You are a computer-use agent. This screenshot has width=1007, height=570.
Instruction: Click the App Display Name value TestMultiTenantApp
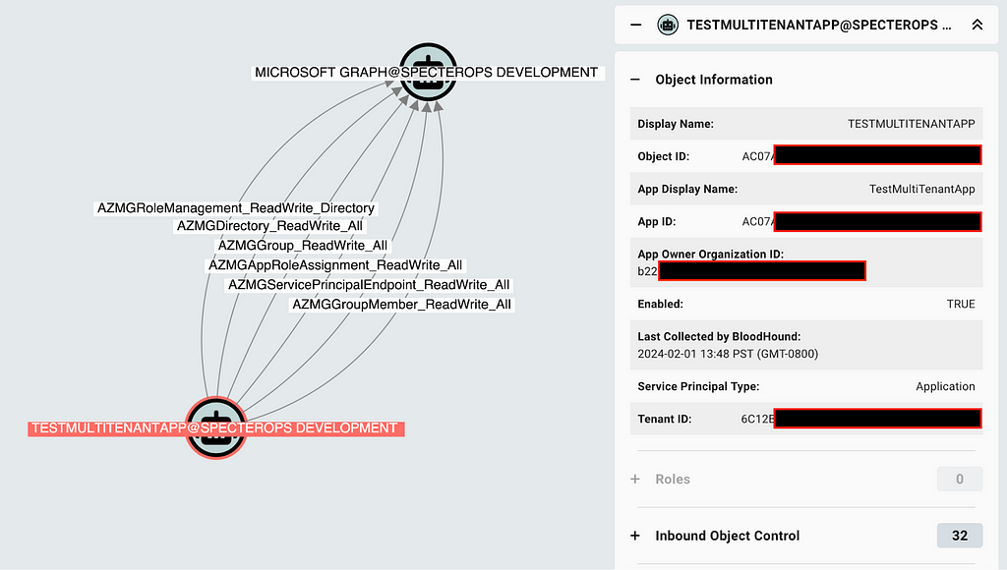pos(922,190)
